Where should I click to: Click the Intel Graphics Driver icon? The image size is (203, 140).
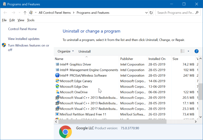pos(57,64)
